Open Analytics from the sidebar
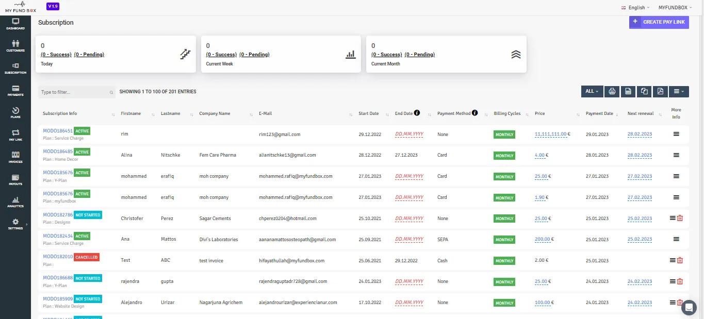The height and width of the screenshot is (319, 704). (x=15, y=202)
